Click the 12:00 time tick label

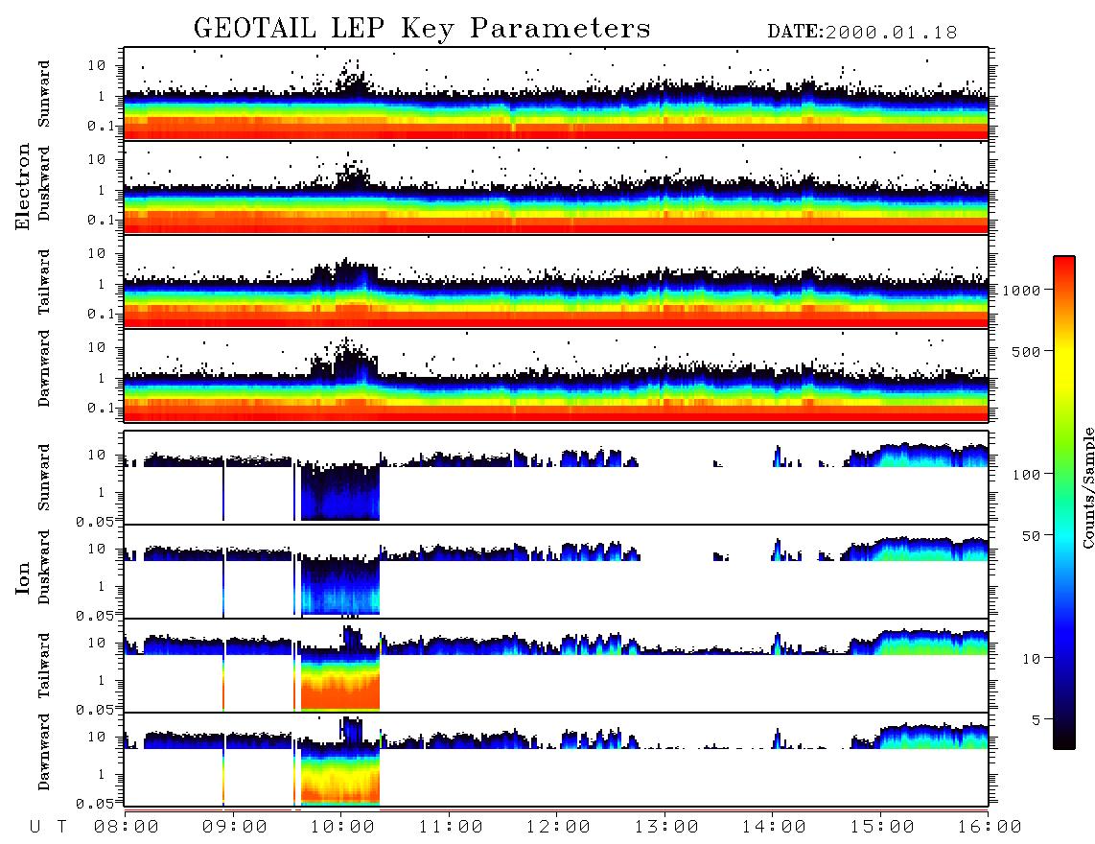559,828
